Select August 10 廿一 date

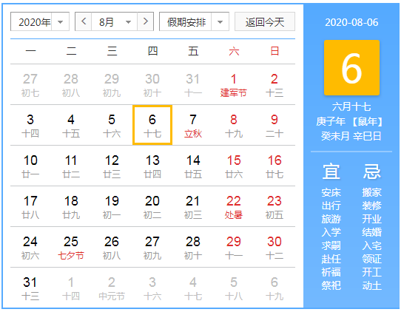(x=30, y=166)
